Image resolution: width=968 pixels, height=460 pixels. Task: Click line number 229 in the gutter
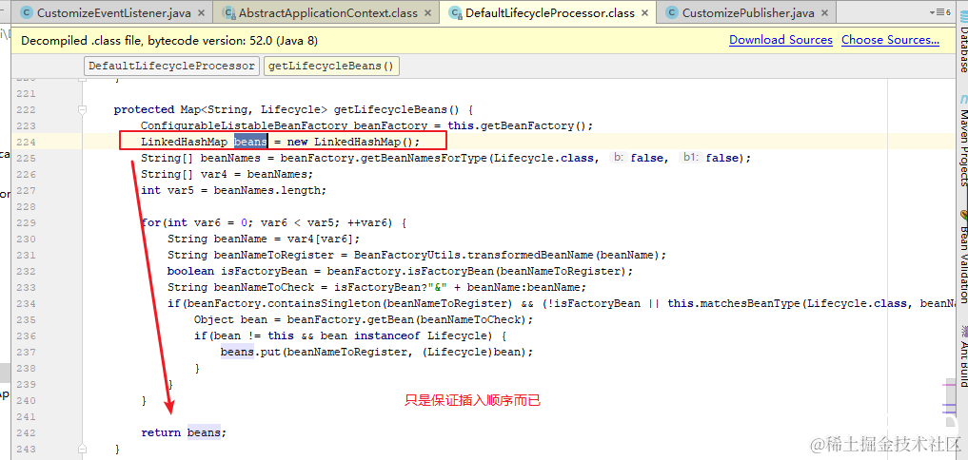click(x=26, y=222)
